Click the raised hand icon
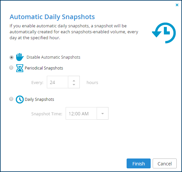Viewport: 182px width, 172px height. tap(20, 57)
